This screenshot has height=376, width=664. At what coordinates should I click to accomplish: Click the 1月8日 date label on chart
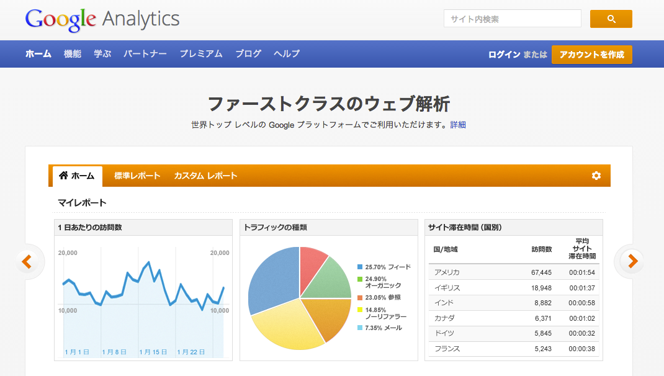coord(114,352)
